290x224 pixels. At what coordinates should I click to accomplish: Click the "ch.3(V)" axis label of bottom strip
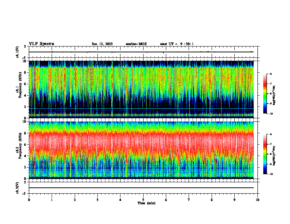17,188
